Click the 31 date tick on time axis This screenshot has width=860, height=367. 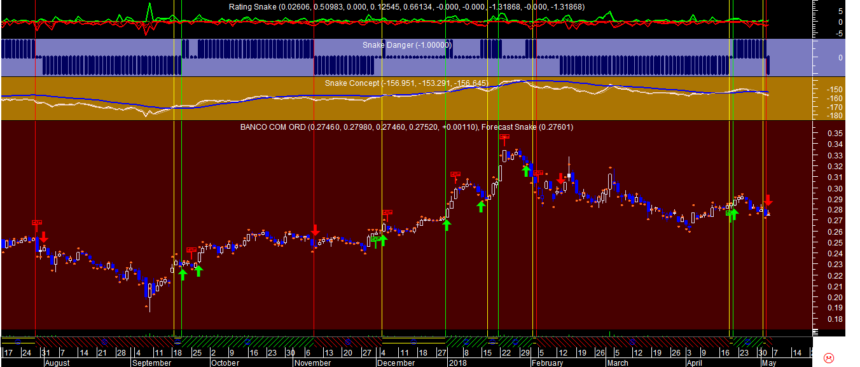(x=45, y=352)
